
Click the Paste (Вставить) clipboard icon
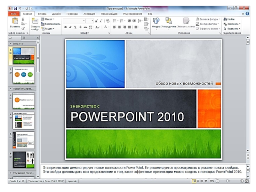(15, 21)
